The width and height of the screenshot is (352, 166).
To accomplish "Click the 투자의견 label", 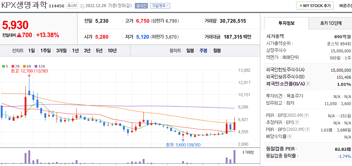I will (273, 96).
